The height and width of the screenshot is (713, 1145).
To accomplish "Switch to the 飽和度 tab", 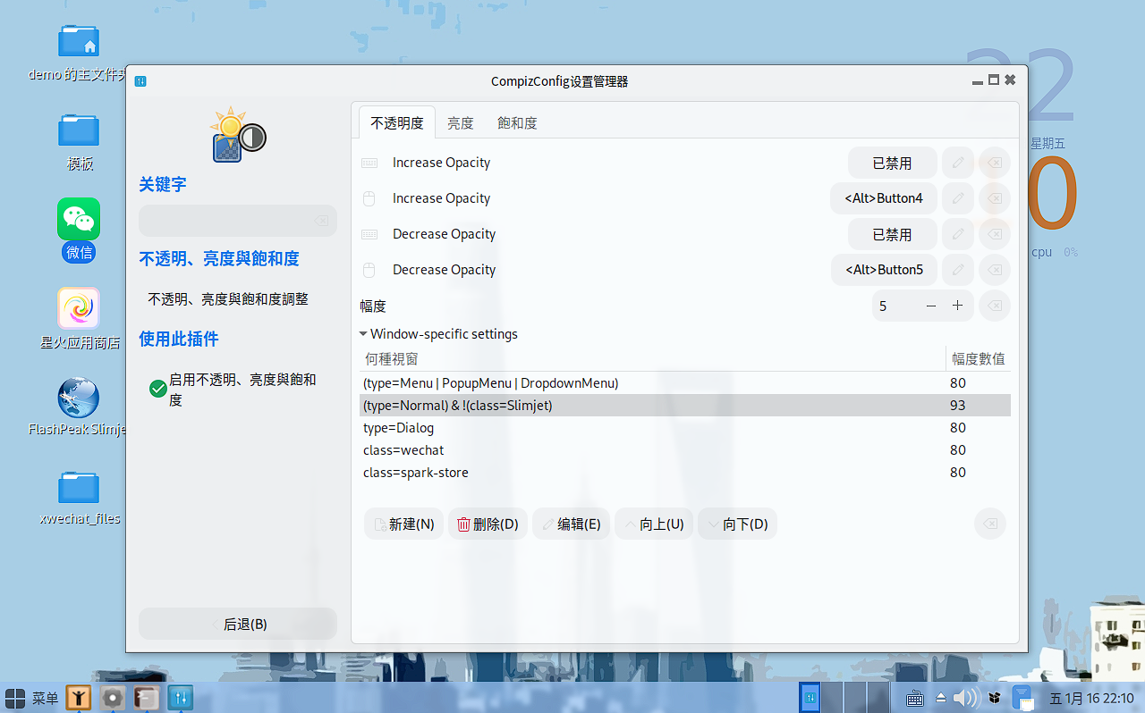I will [517, 123].
